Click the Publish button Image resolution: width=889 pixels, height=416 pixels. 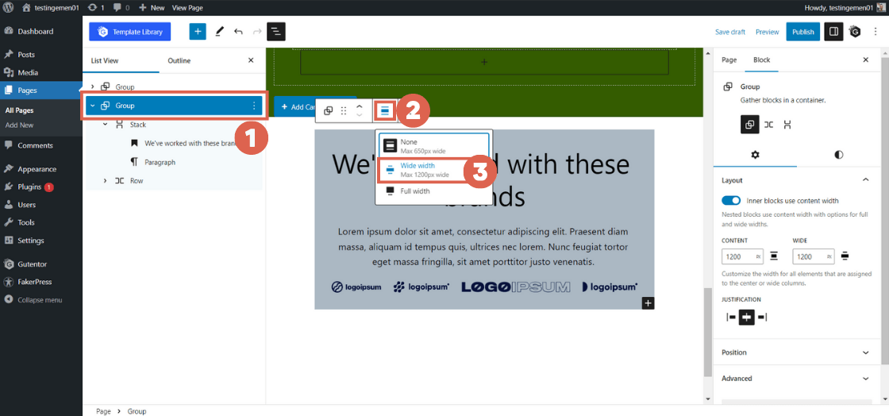pos(802,32)
